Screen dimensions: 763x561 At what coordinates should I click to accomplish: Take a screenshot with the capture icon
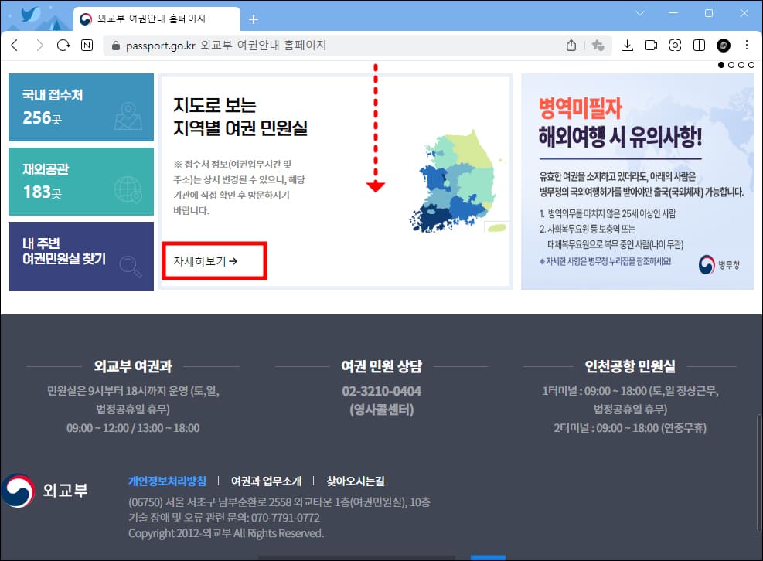[x=675, y=45]
